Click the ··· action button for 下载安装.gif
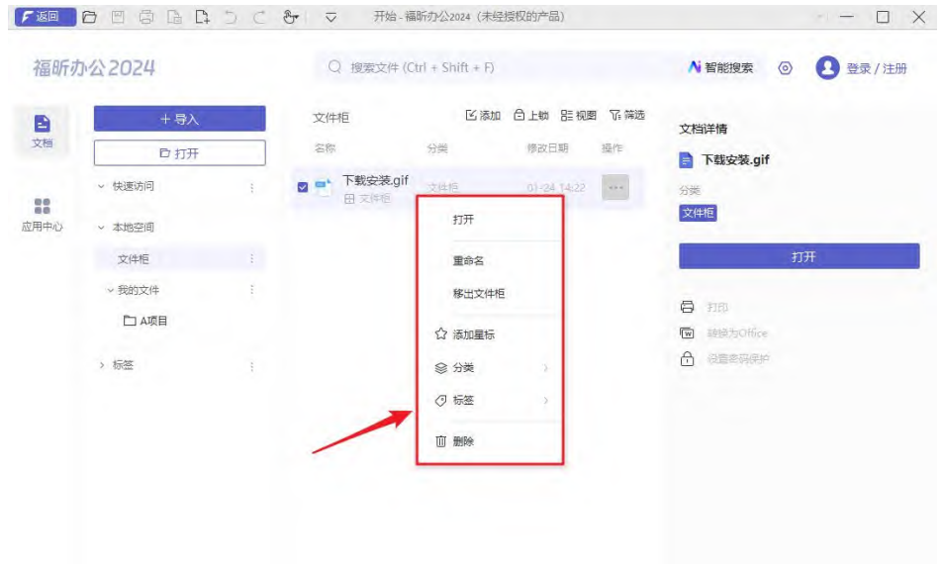Image resolution: width=942 pixels, height=570 pixels. click(615, 187)
